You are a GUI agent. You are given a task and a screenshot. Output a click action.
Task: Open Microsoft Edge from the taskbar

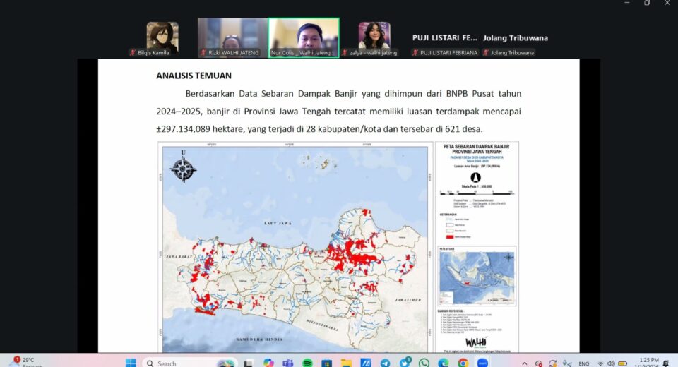coord(444,363)
